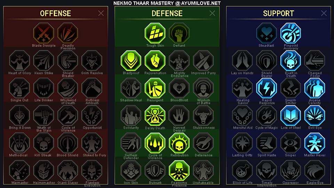Select the Warmaster mastery icon
This screenshot has width=334, height=188.
(x=19, y=171)
